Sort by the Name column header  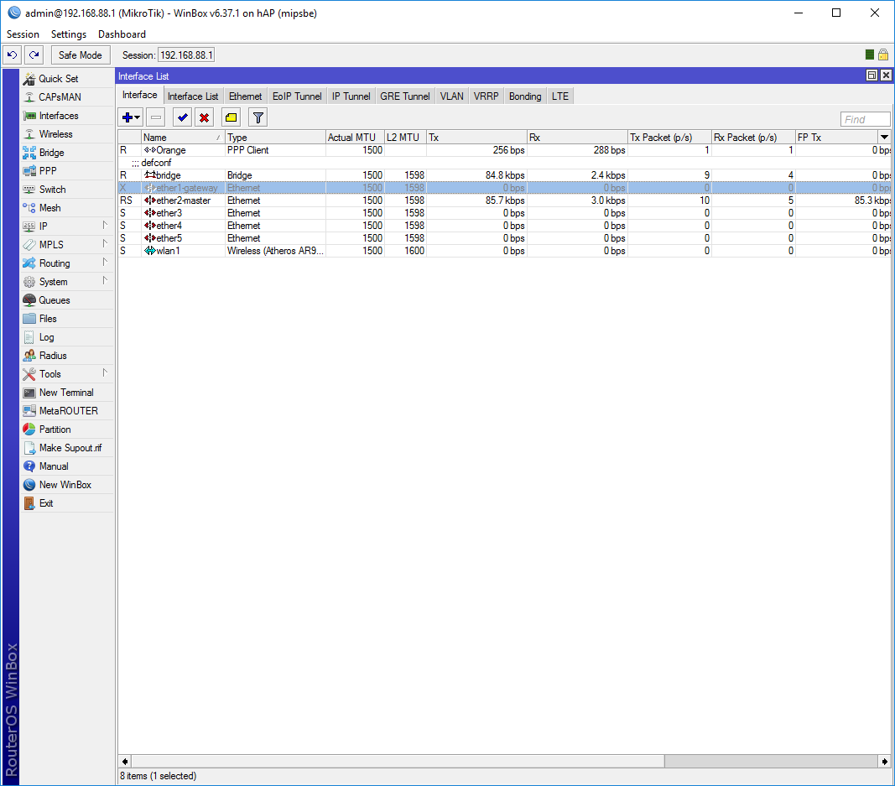pos(183,138)
